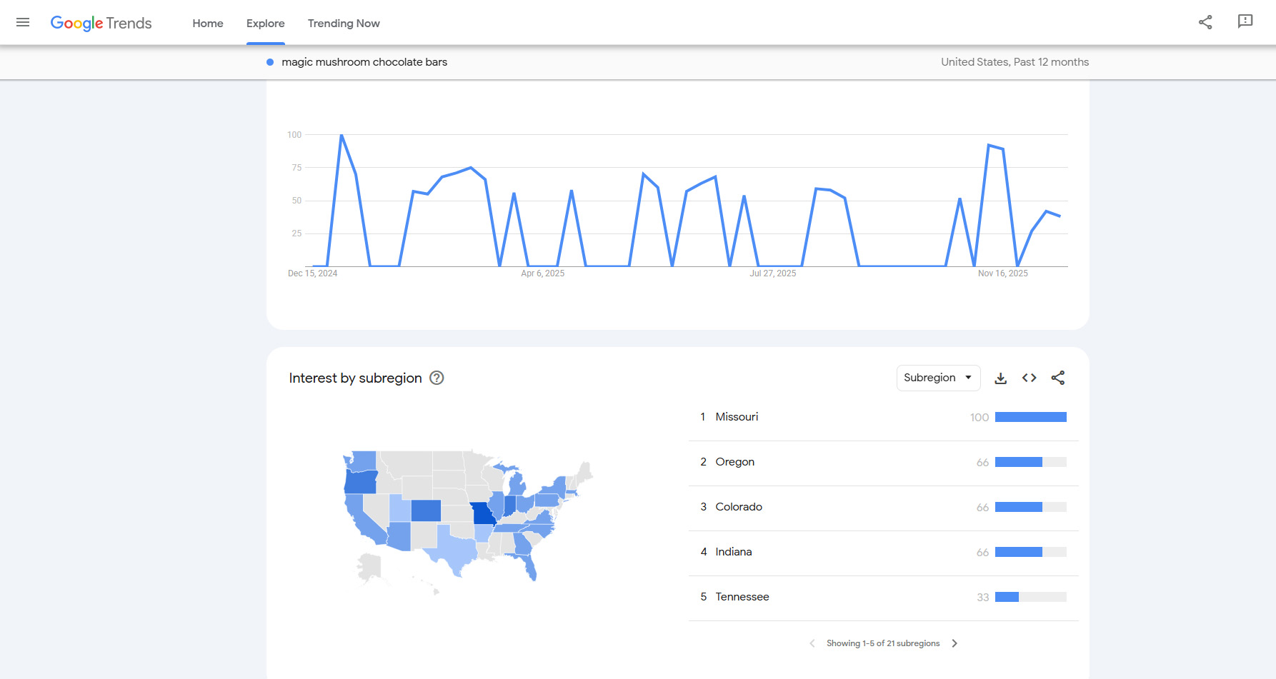Go to the next page of subregions
Screen dimensions: 1276x679
click(x=954, y=643)
